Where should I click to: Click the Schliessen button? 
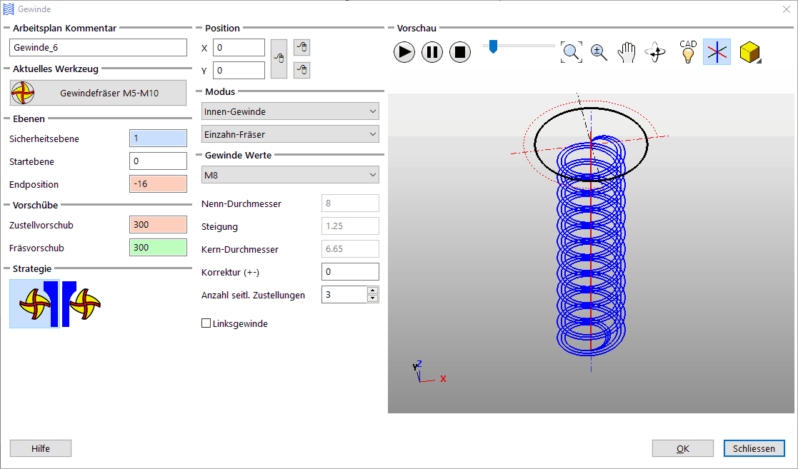[754, 448]
